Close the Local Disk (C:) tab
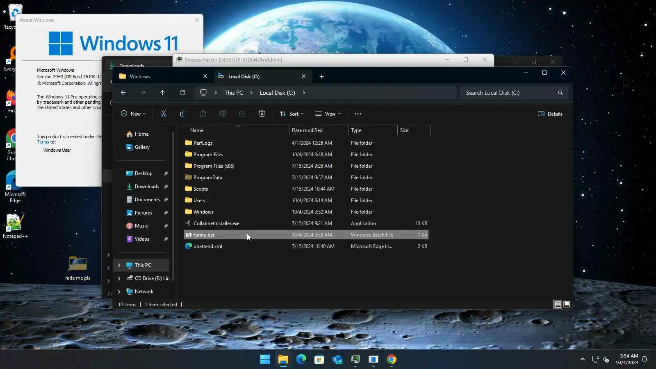Viewport: 656px width, 369px height. tap(304, 76)
